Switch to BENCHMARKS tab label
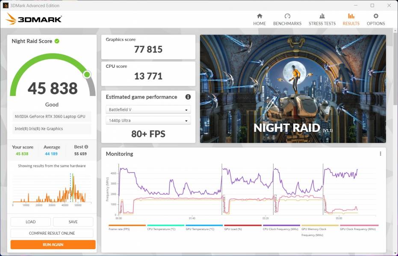Viewport: 398px width, 256px height. [287, 23]
